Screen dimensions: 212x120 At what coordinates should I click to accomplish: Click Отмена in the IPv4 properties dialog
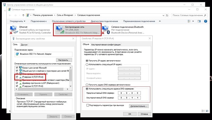(144, 114)
